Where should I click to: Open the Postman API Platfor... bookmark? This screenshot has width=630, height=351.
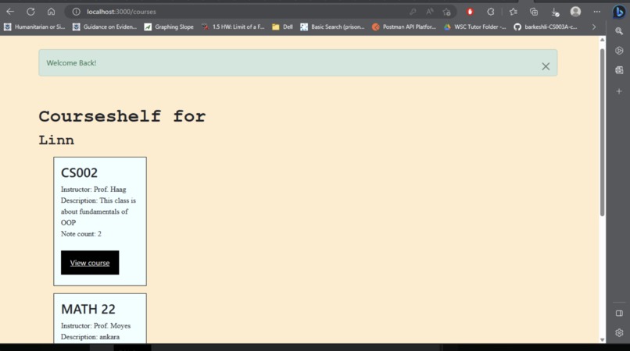tap(404, 27)
